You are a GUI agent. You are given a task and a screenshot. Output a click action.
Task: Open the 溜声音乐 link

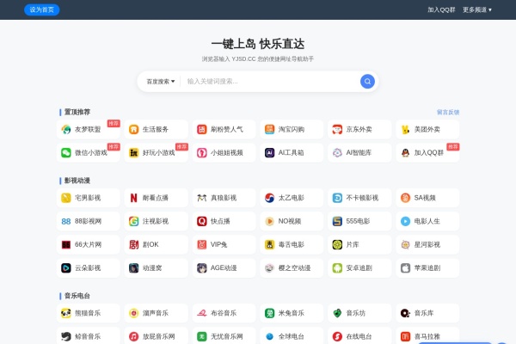click(x=156, y=313)
